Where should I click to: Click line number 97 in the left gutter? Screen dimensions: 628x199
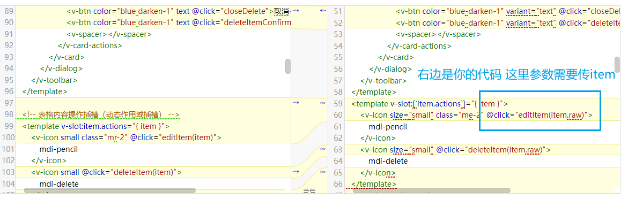point(9,103)
